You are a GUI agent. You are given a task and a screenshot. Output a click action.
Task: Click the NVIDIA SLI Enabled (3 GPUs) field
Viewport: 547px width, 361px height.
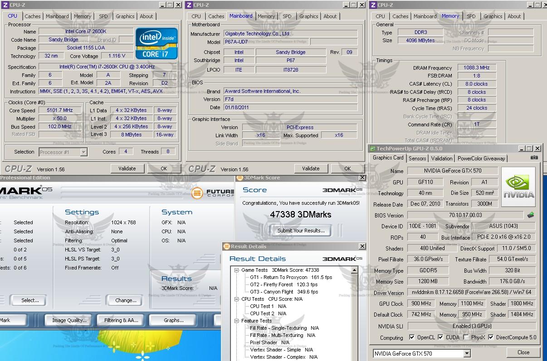472,326
